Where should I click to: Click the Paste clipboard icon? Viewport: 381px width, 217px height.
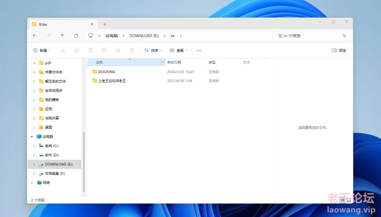click(90, 51)
